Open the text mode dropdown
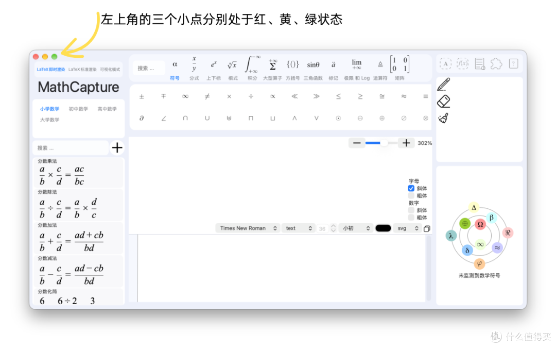Screen dimensions: 556x348 coord(299,228)
